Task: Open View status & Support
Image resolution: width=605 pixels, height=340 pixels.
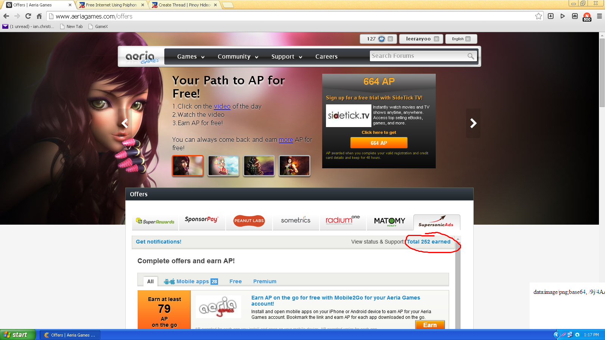Action: [378, 242]
